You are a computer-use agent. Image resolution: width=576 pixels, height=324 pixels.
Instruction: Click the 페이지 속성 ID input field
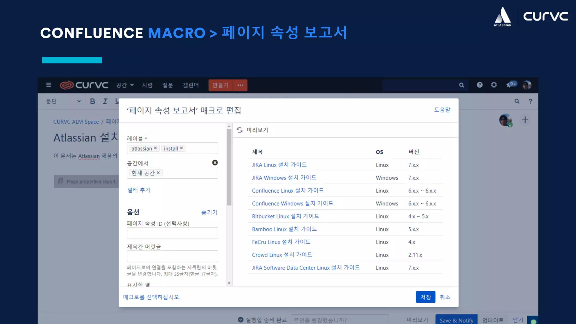point(172,233)
